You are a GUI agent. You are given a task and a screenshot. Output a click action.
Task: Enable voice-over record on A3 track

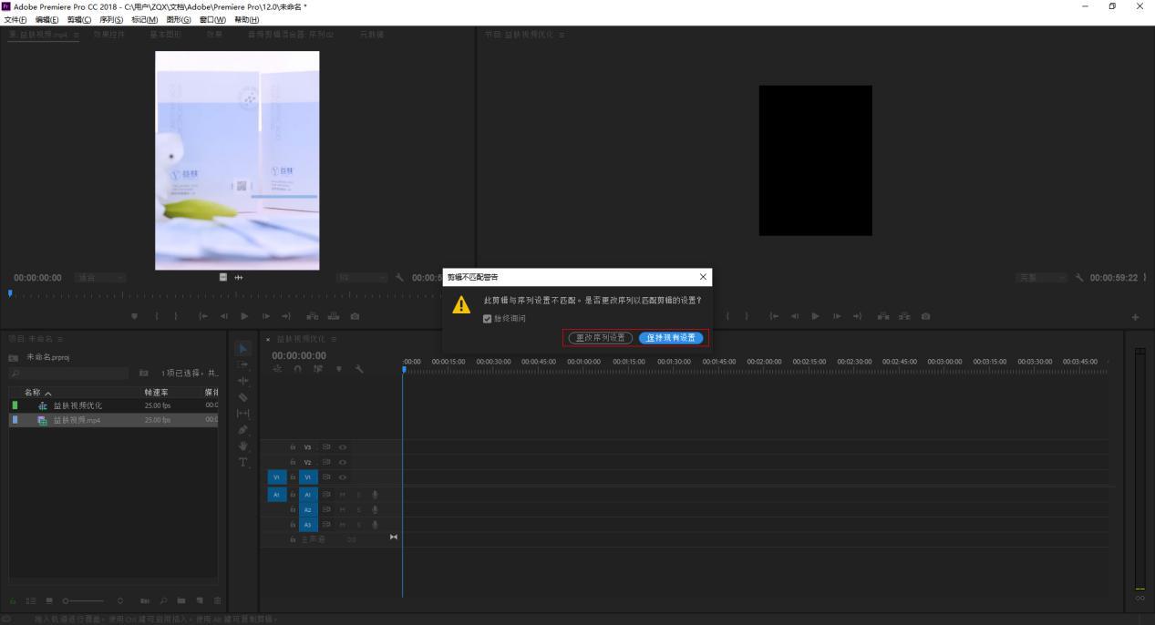375,525
